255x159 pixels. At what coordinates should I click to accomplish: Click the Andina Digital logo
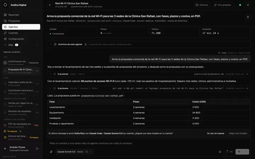[5, 5]
